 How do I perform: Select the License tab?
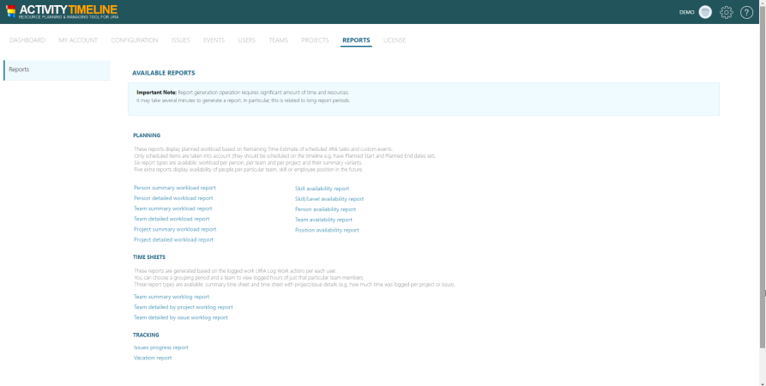tap(395, 40)
